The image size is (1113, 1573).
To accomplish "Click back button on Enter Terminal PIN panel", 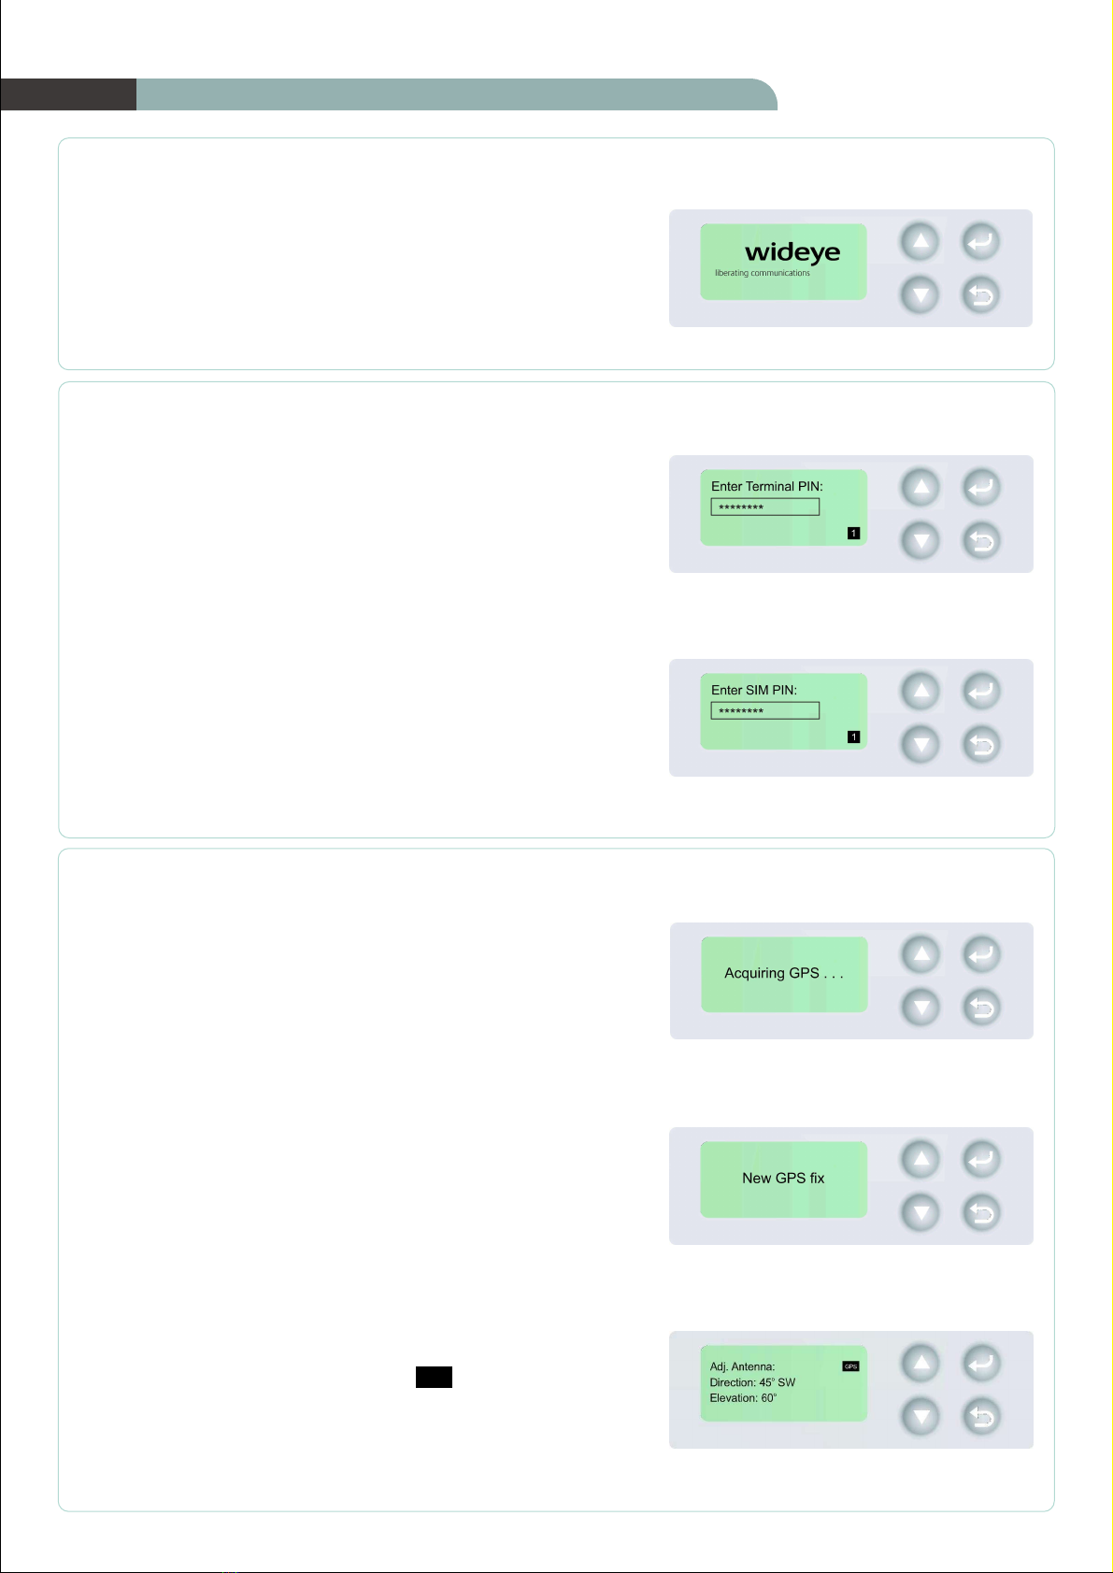I will (982, 540).
